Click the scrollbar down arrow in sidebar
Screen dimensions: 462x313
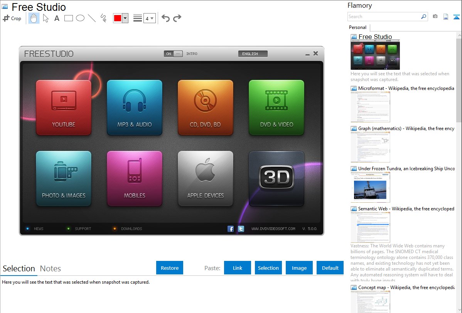click(459, 310)
